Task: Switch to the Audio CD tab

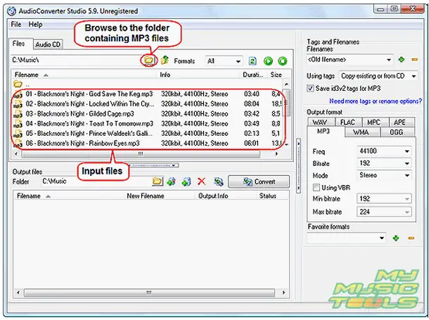Action: click(x=48, y=44)
